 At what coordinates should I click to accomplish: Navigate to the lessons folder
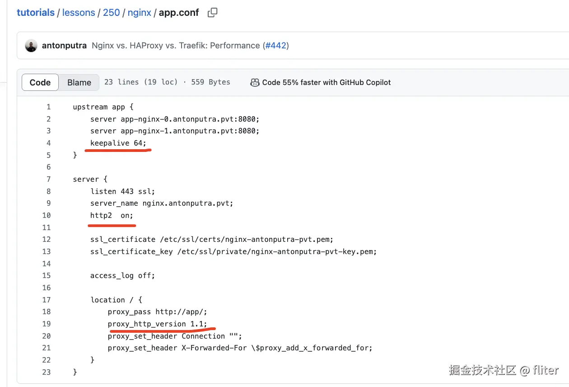[x=79, y=13]
